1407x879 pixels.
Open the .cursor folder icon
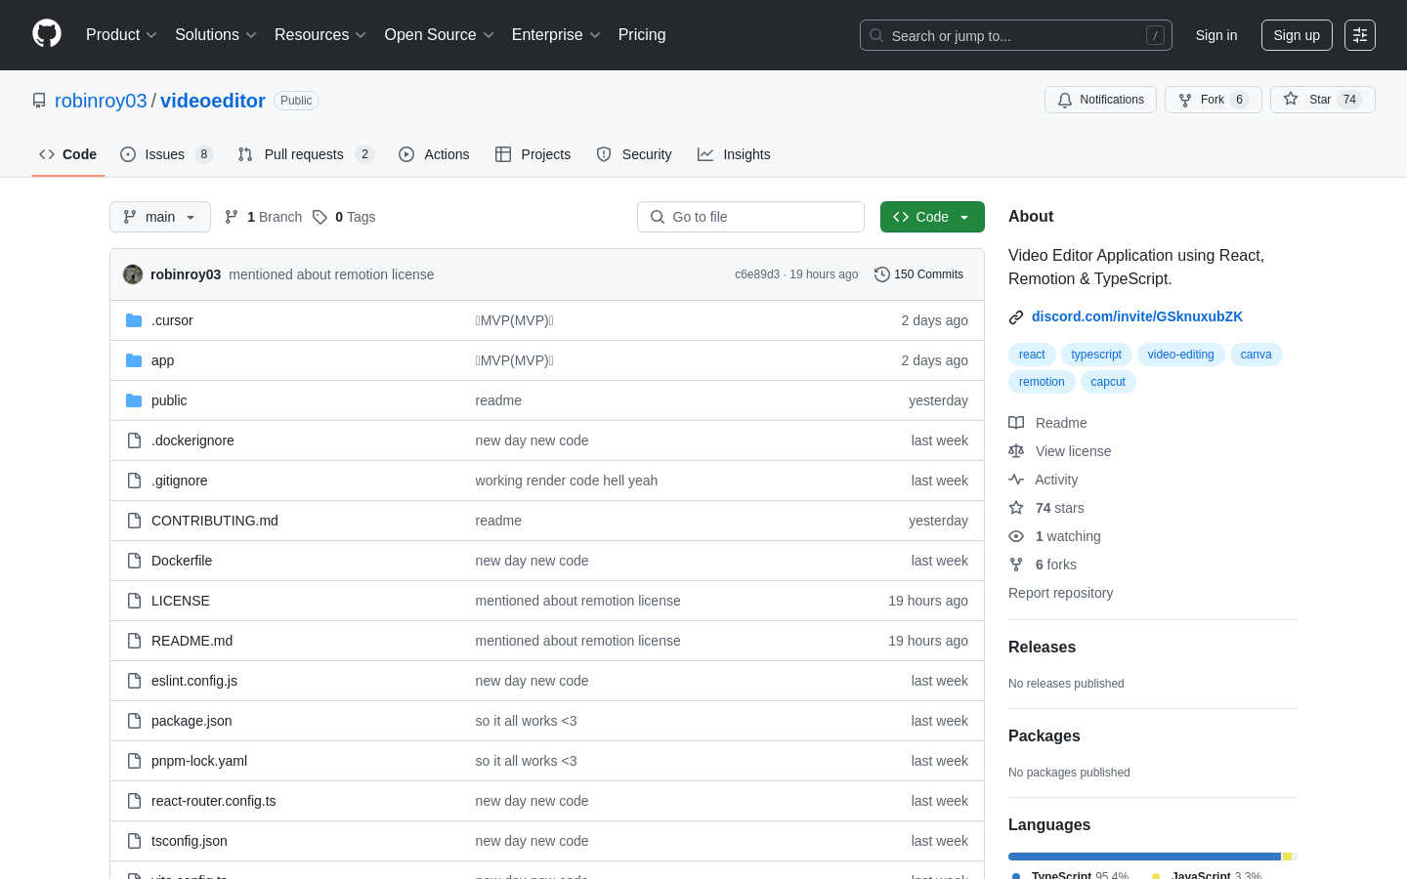click(x=134, y=320)
